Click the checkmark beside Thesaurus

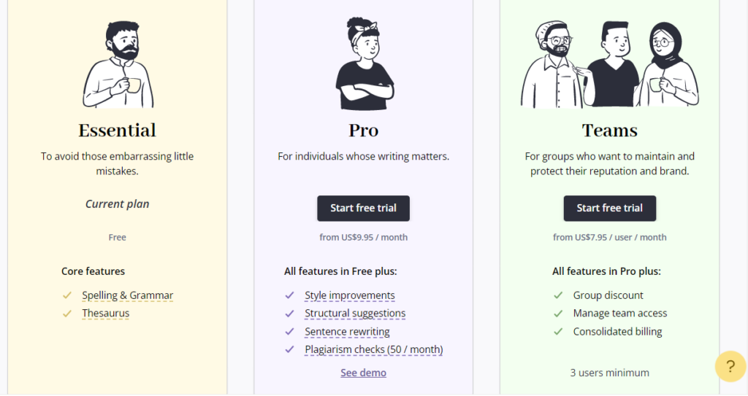click(67, 314)
